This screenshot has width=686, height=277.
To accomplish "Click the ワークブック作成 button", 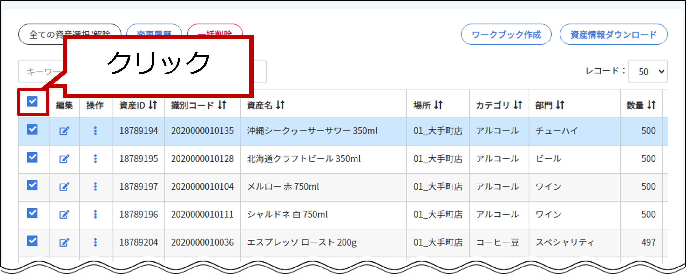I will point(506,35).
